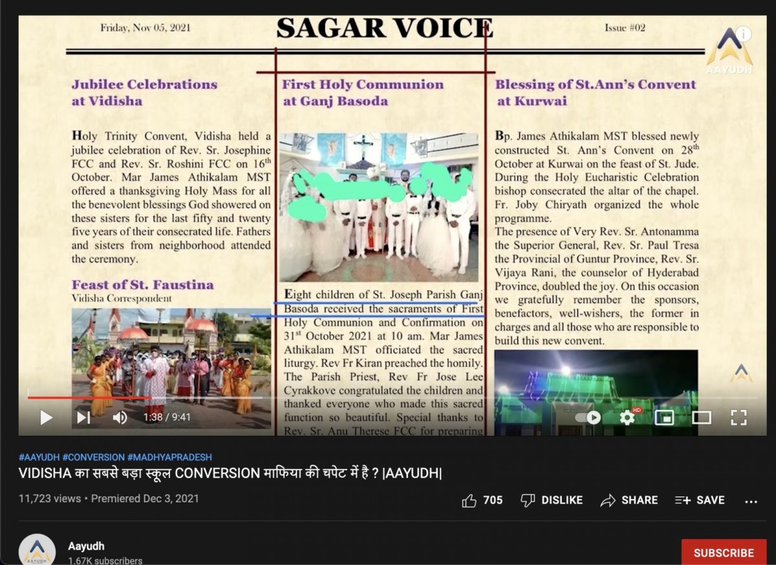Screen dimensions: 776x565
Task: Play the video
Action: tap(46, 418)
